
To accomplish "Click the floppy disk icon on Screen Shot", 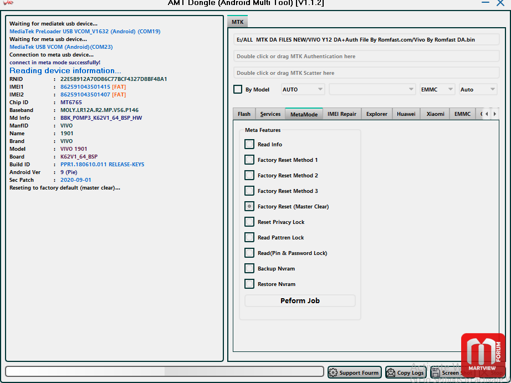I will [436, 372].
